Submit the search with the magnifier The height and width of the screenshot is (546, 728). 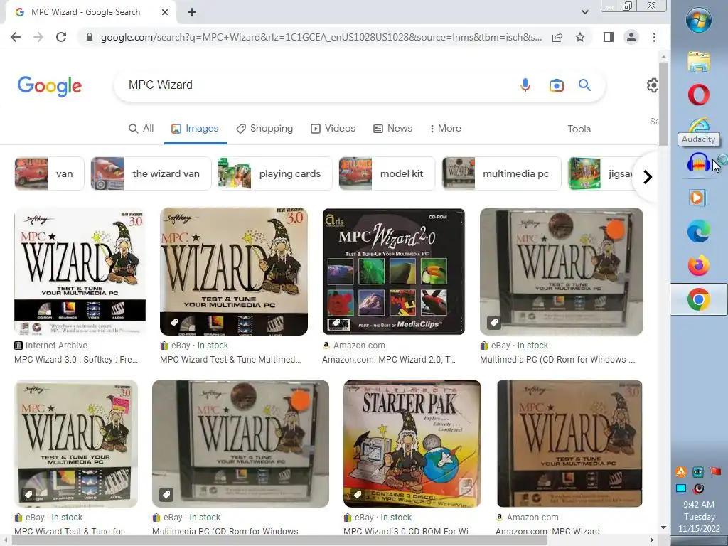pyautogui.click(x=584, y=85)
